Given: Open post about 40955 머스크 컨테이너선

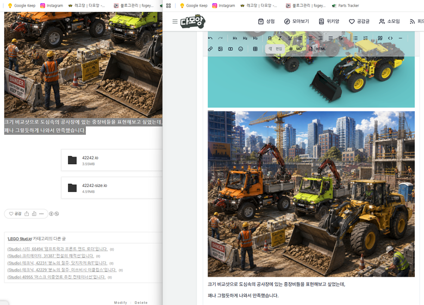Looking at the screenshot, I should pos(56,277).
